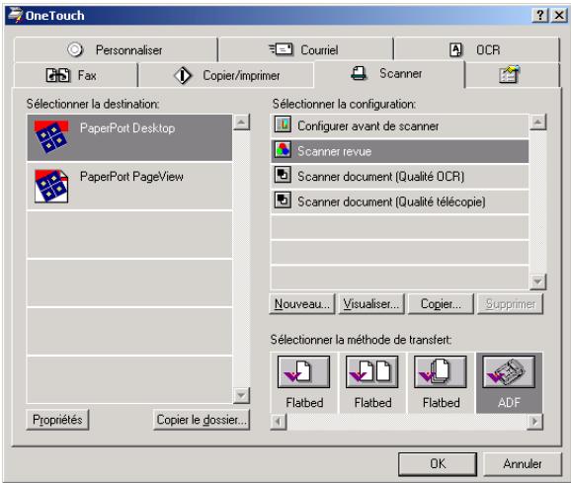Click destination list scroll down arrow
571x483 pixels.
coord(241,395)
